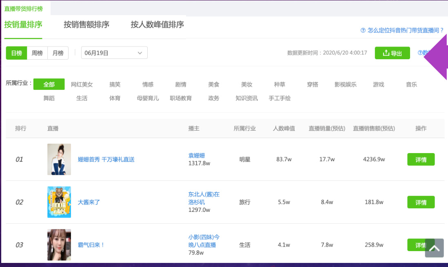Filter industry by 游戏
Image resolution: width=448 pixels, height=267 pixels.
tap(378, 85)
